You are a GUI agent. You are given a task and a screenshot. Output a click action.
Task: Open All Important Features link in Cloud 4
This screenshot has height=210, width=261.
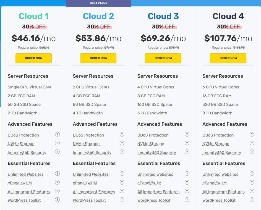point(223,192)
